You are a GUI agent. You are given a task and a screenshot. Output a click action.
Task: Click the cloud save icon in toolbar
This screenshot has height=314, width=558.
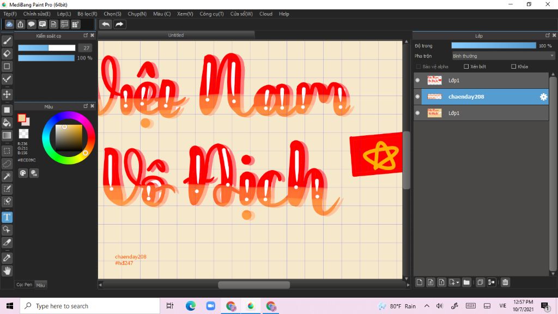click(x=9, y=24)
